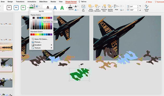The width and height of the screenshot is (164, 96).
Task: Pick dark green Accent 2 theme swatch
Action: pyautogui.click(x=42, y=18)
